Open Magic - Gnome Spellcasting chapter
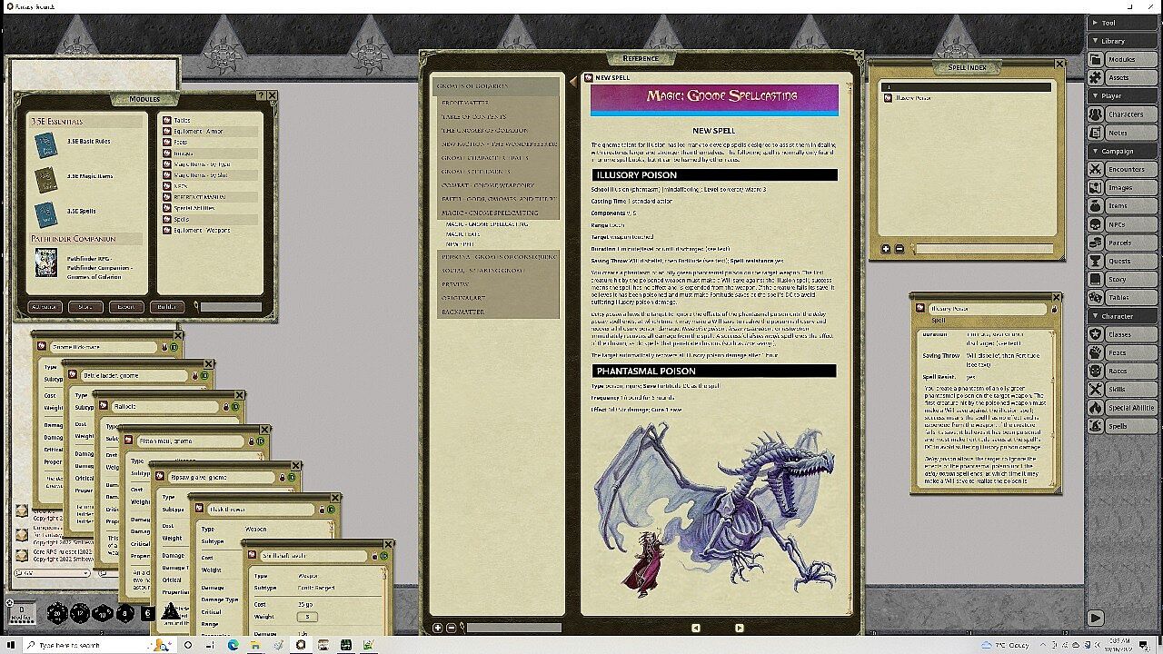The height and width of the screenshot is (654, 1163). (490, 213)
